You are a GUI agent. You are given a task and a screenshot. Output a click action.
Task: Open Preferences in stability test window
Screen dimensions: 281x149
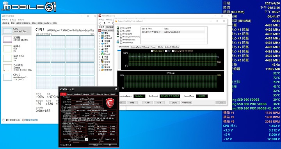pos(186,103)
